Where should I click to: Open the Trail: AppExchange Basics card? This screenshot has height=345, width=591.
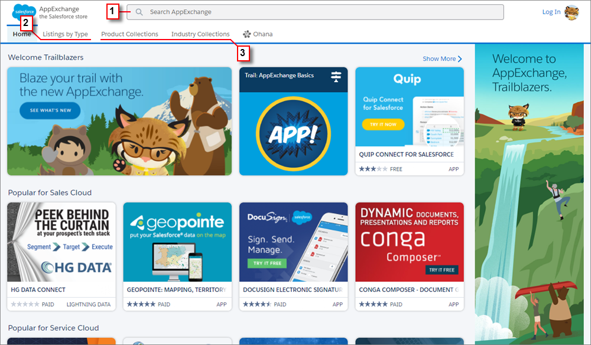pos(294,121)
